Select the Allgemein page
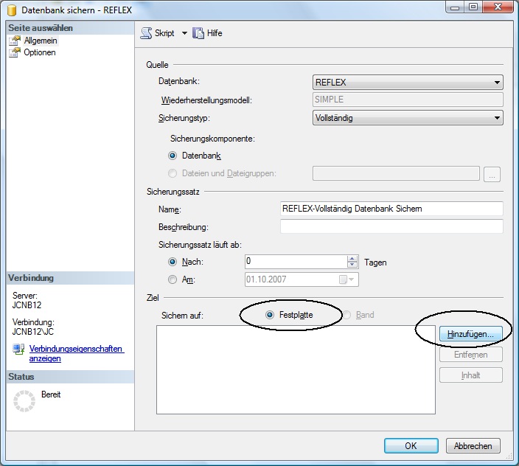 (41, 41)
